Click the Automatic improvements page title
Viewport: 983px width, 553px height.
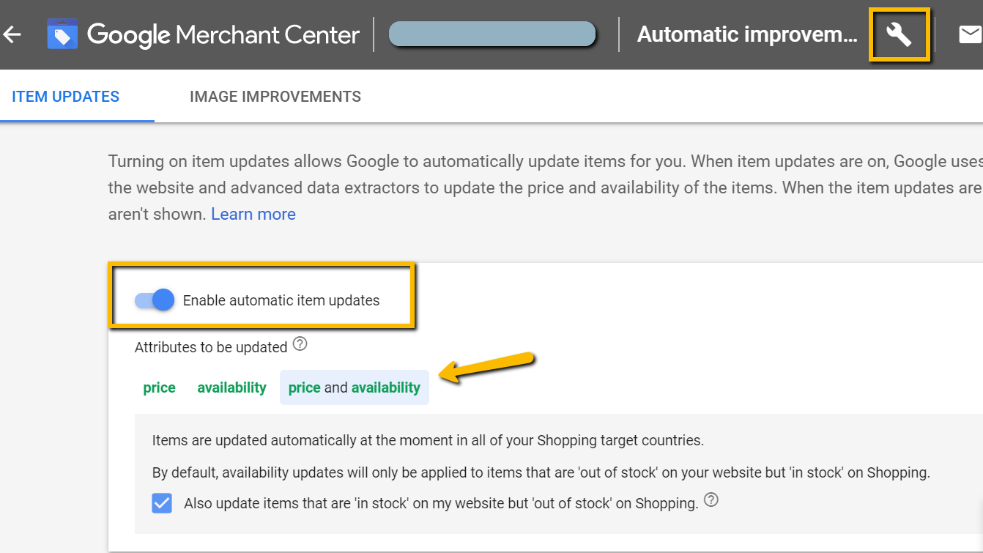coord(747,34)
